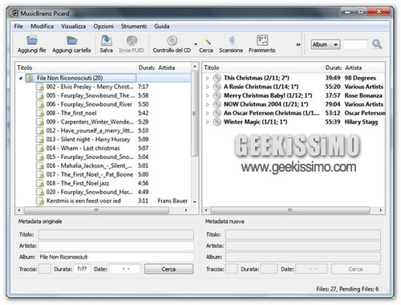Open the Strumenti menu
Screen dimensions: 401x305
point(134,26)
